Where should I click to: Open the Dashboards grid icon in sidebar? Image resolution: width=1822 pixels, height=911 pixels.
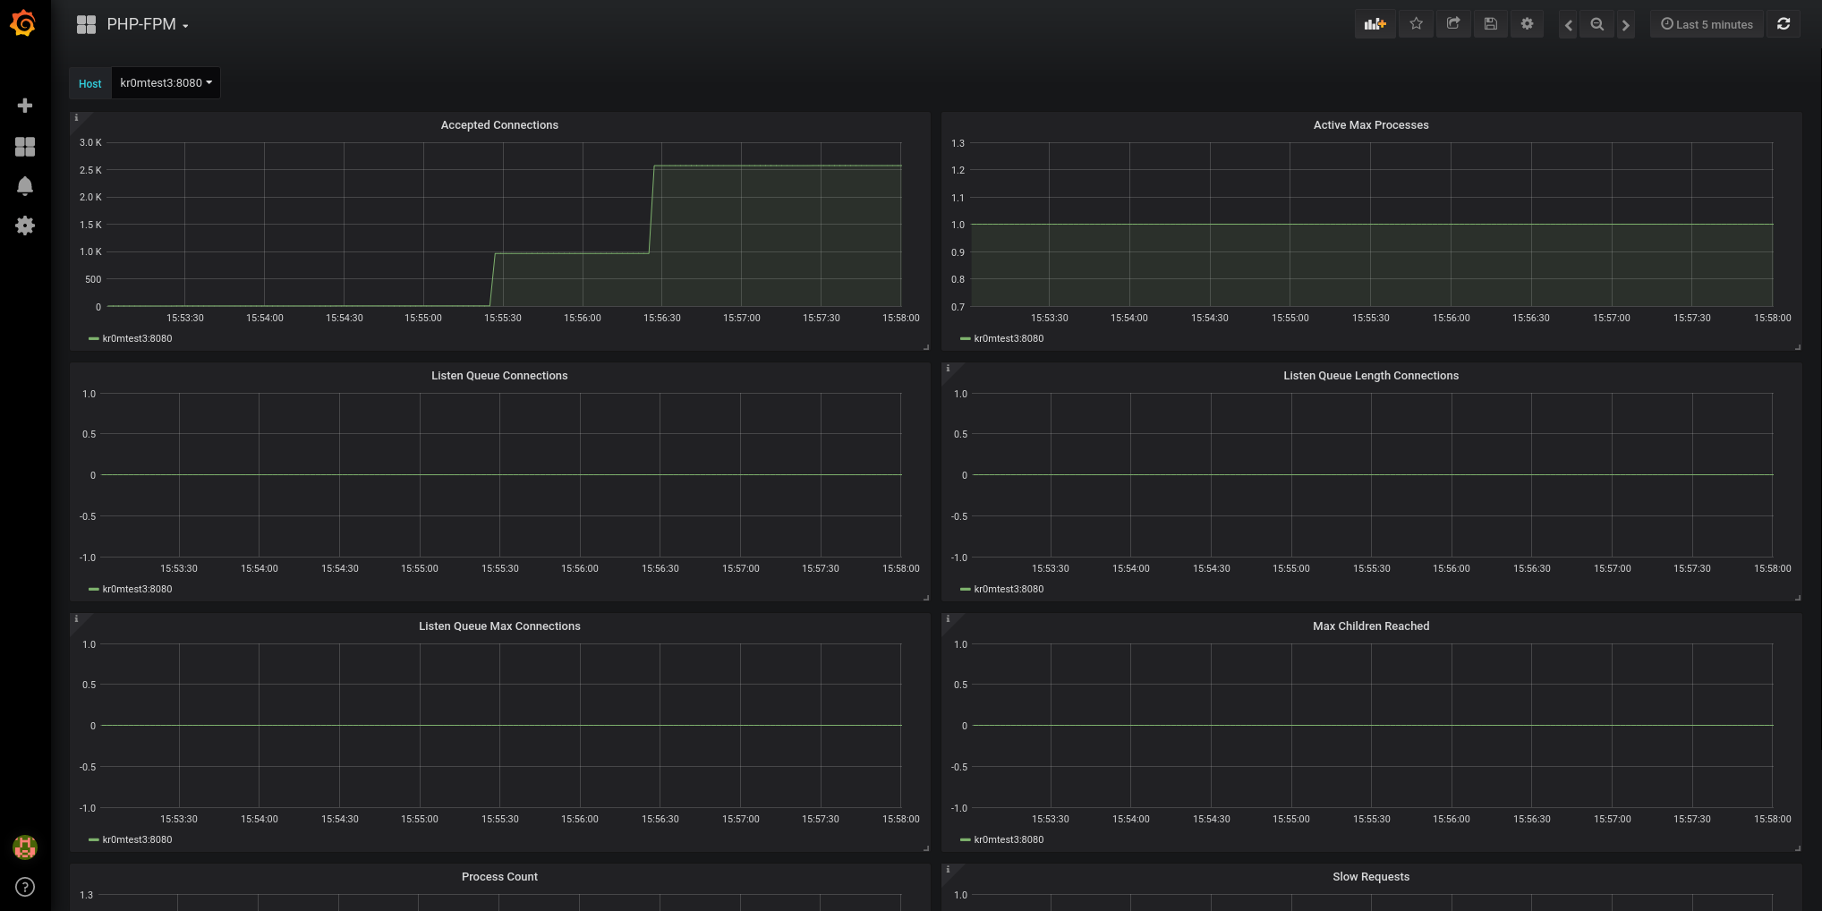25,147
